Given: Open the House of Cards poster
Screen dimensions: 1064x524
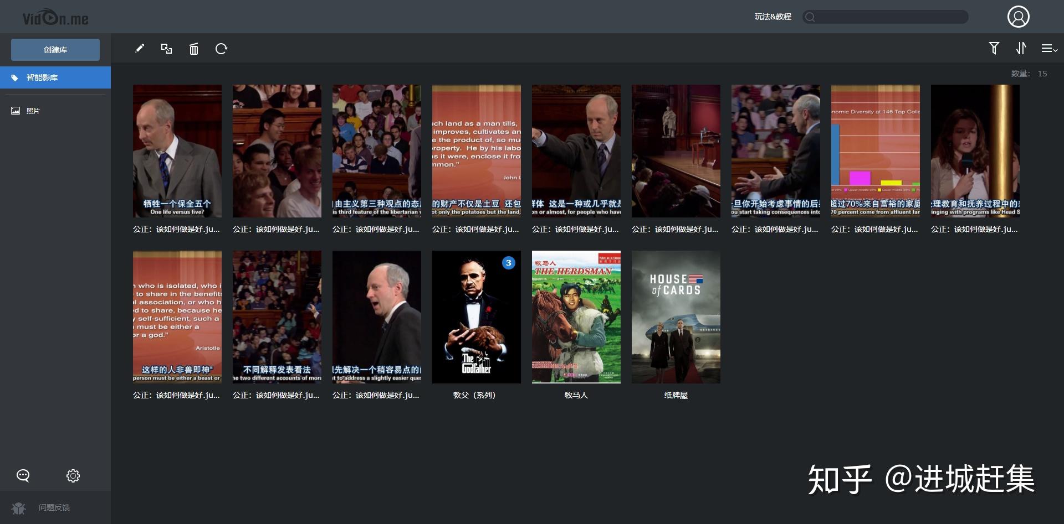Looking at the screenshot, I should click(x=676, y=317).
